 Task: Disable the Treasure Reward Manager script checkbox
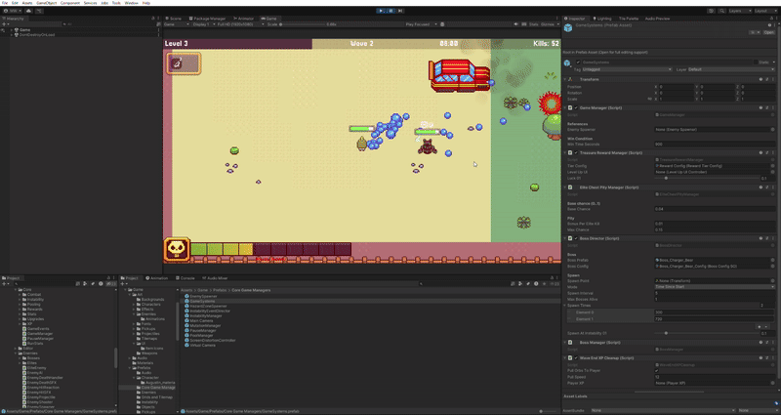coord(578,153)
